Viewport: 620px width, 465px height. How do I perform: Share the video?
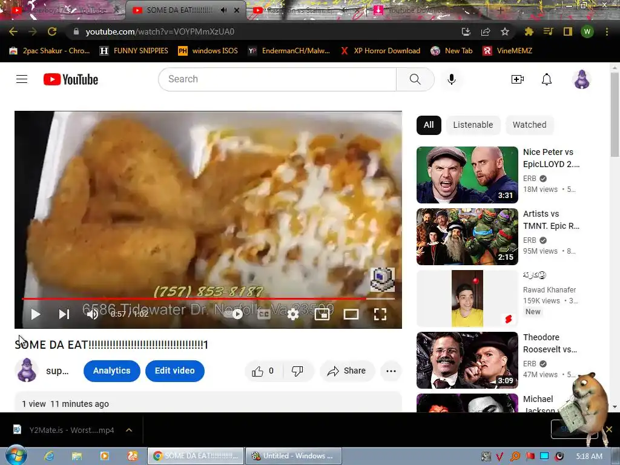(347, 371)
